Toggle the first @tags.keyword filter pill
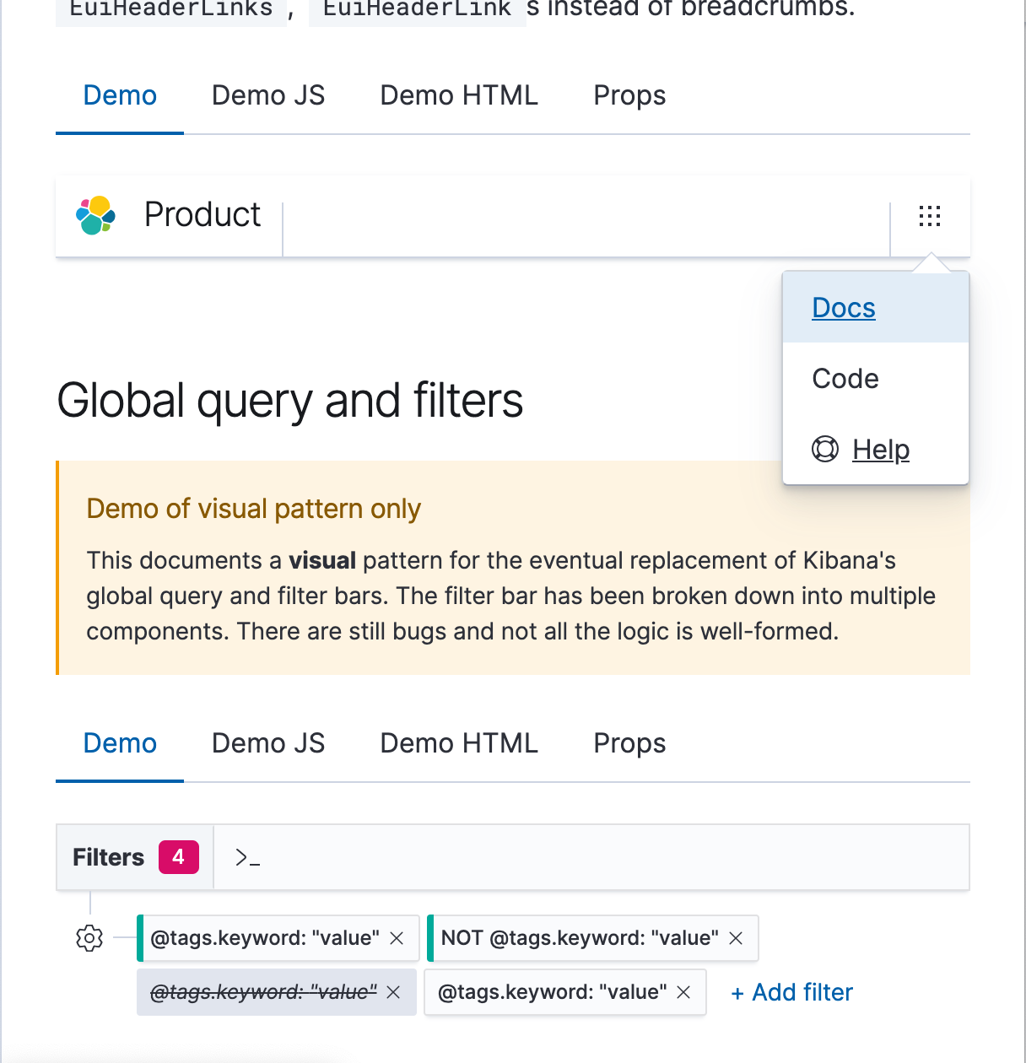This screenshot has height=1063, width=1026. (263, 938)
